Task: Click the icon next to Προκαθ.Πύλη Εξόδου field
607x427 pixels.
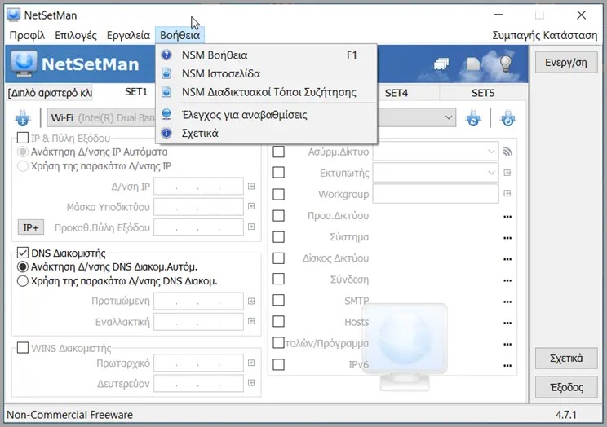Action: point(251,227)
